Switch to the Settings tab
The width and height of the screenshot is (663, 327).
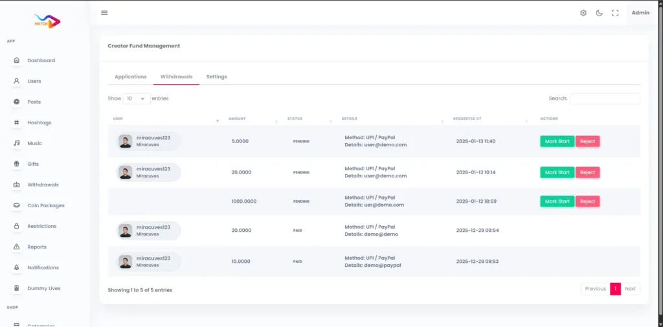[x=216, y=76]
